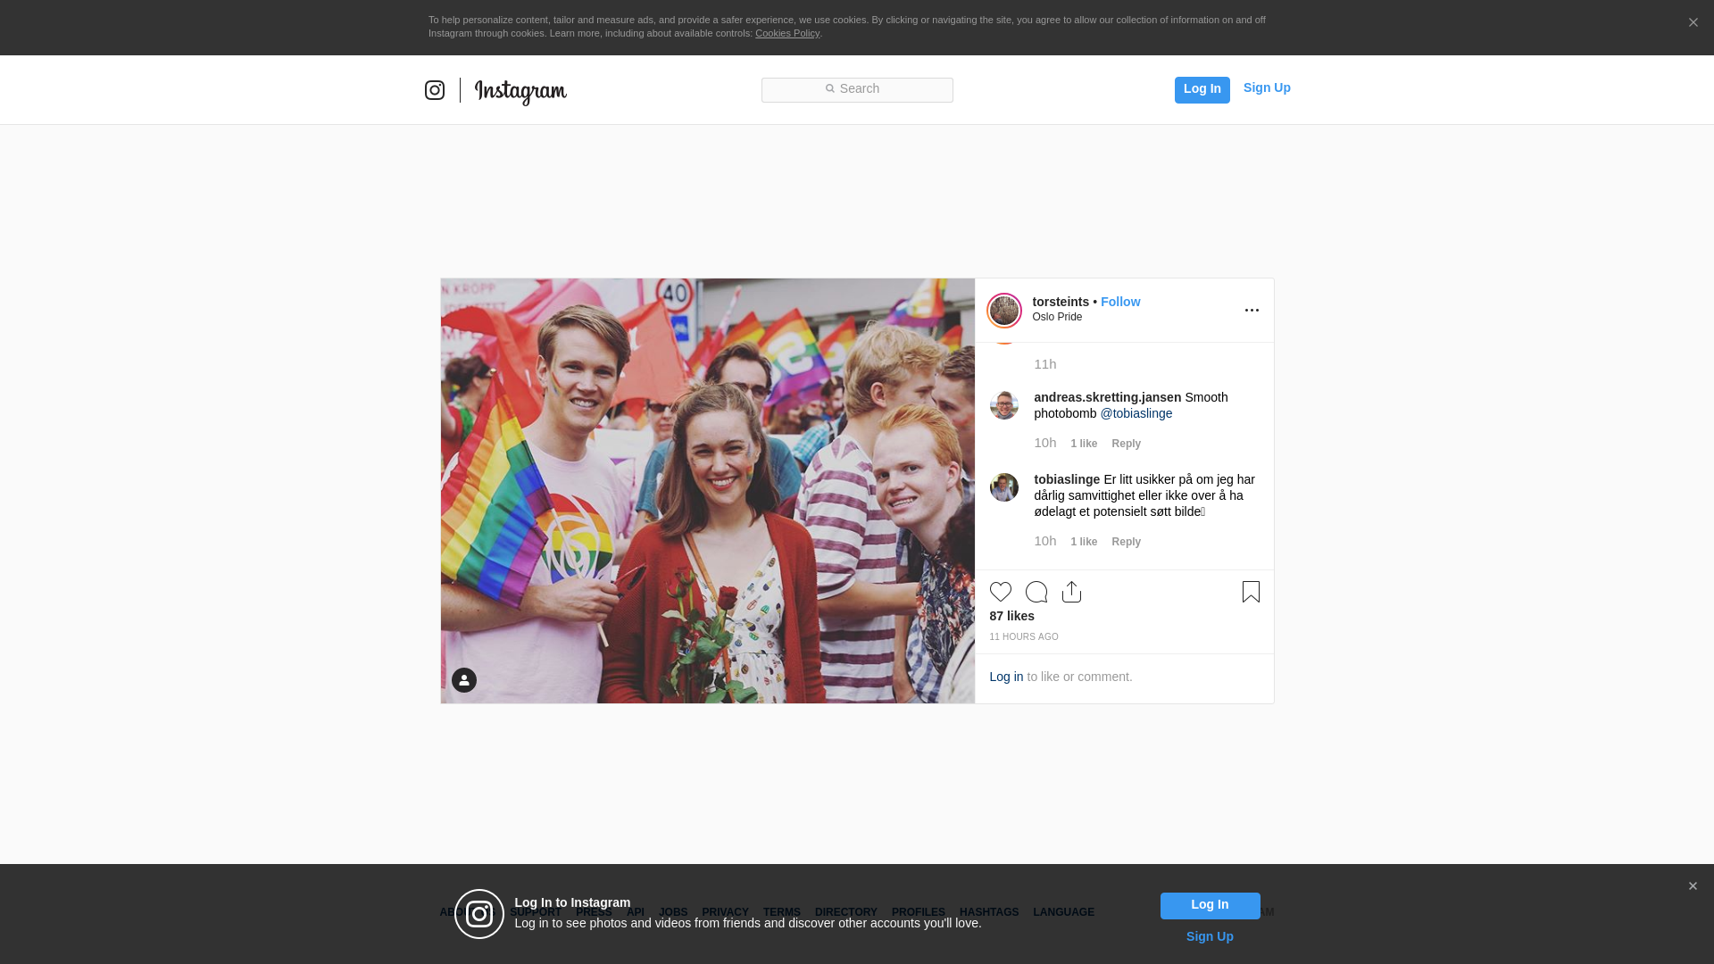Reply to tobiaslinge's comment
1714x964 pixels.
pos(1126,542)
